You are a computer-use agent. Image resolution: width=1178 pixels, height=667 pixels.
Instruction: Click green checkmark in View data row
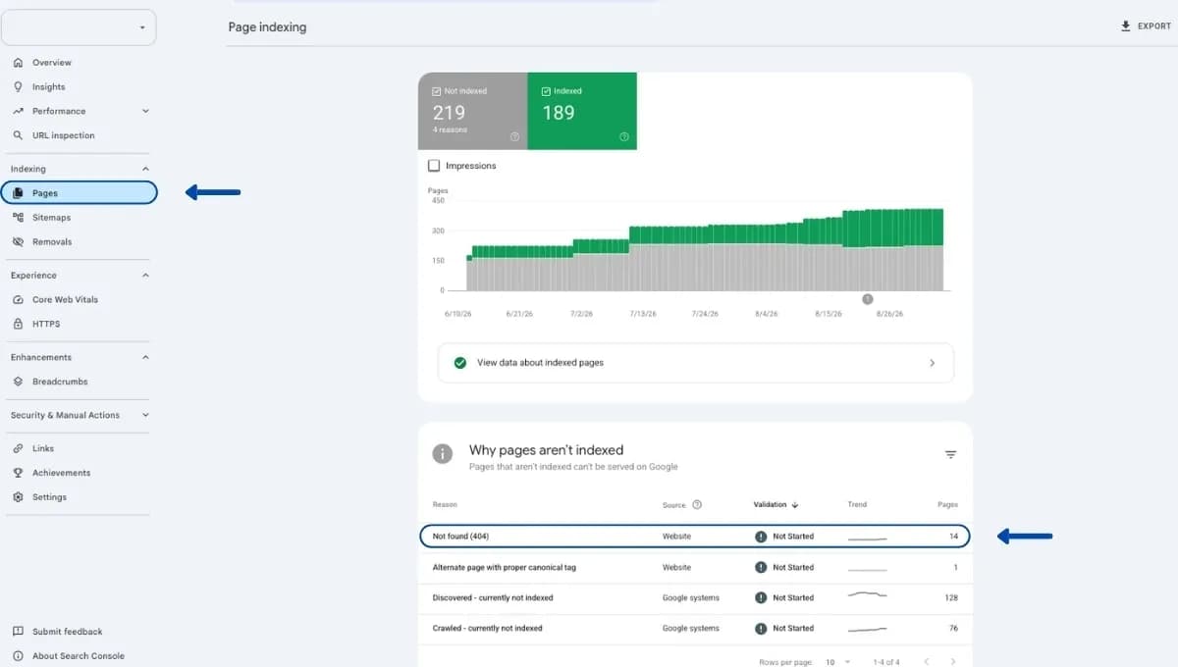[x=460, y=363]
